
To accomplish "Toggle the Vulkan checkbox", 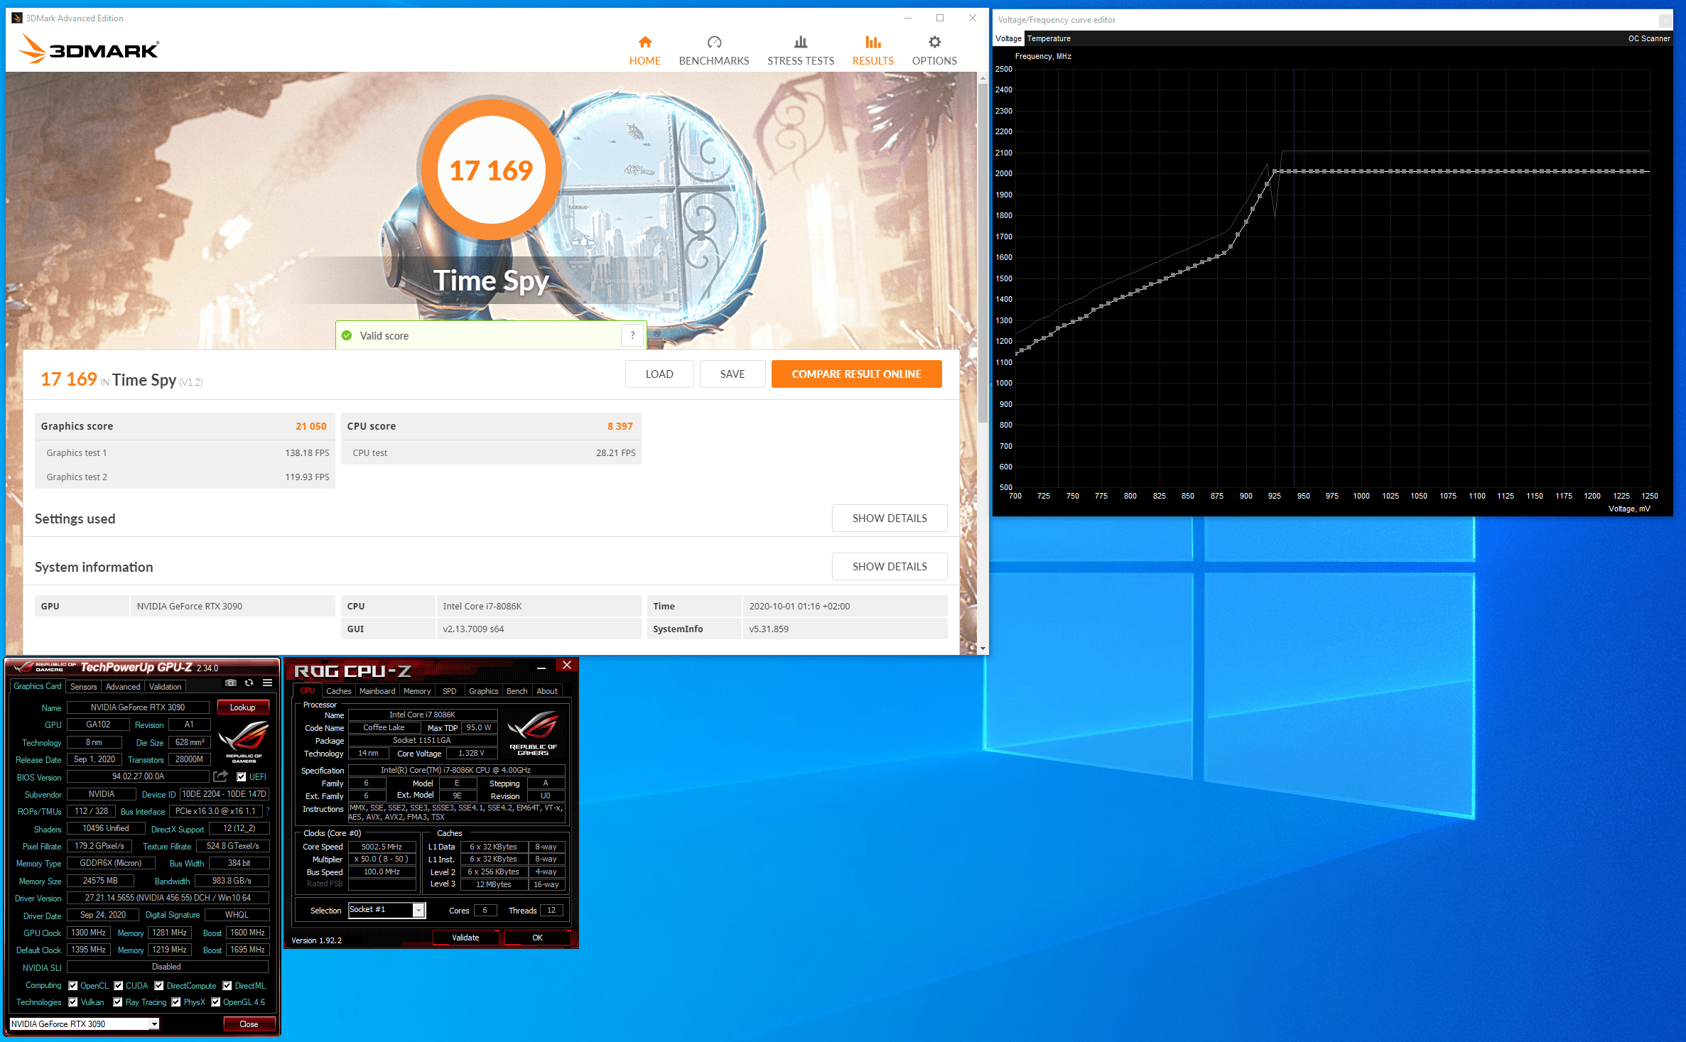I will pos(73,1002).
